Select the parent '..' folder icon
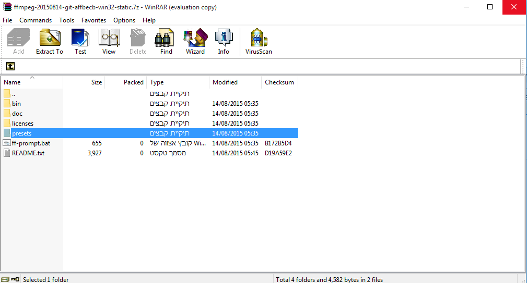This screenshot has height=283, width=527. pyautogui.click(x=7, y=93)
